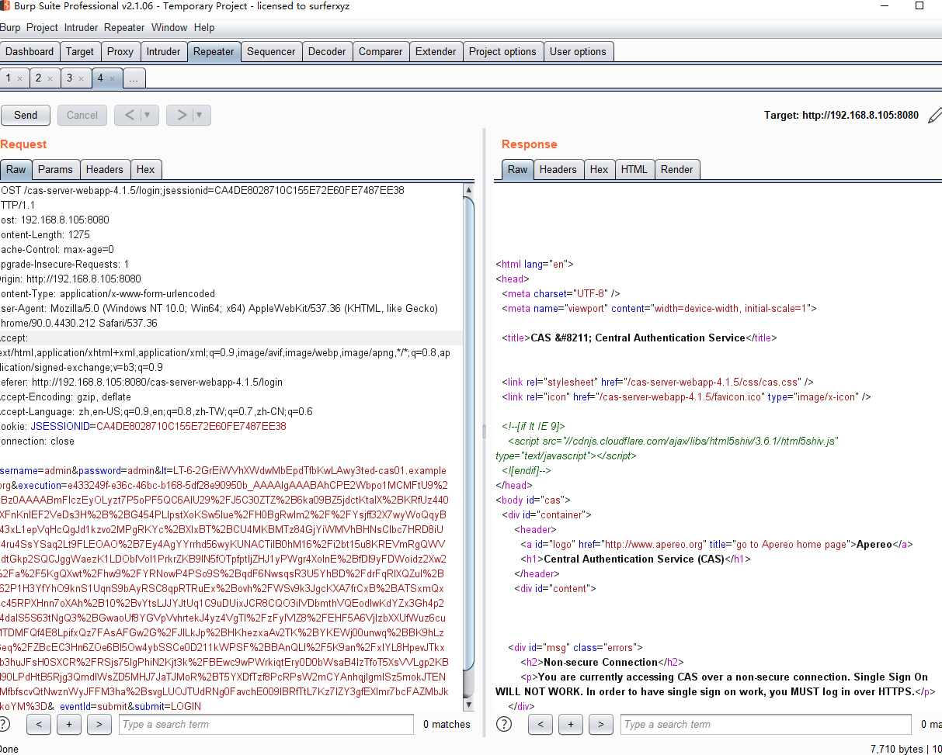Open the forward-history dropdown arrow
Image resolution: width=942 pixels, height=755 pixels.
tap(201, 115)
